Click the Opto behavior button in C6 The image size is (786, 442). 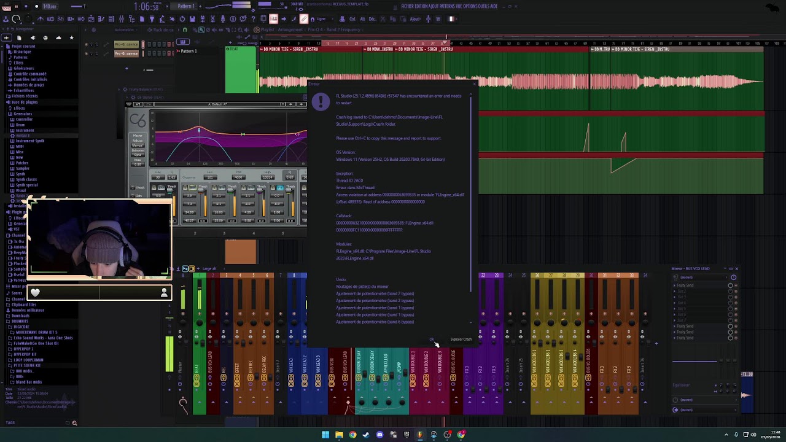[x=138, y=155]
